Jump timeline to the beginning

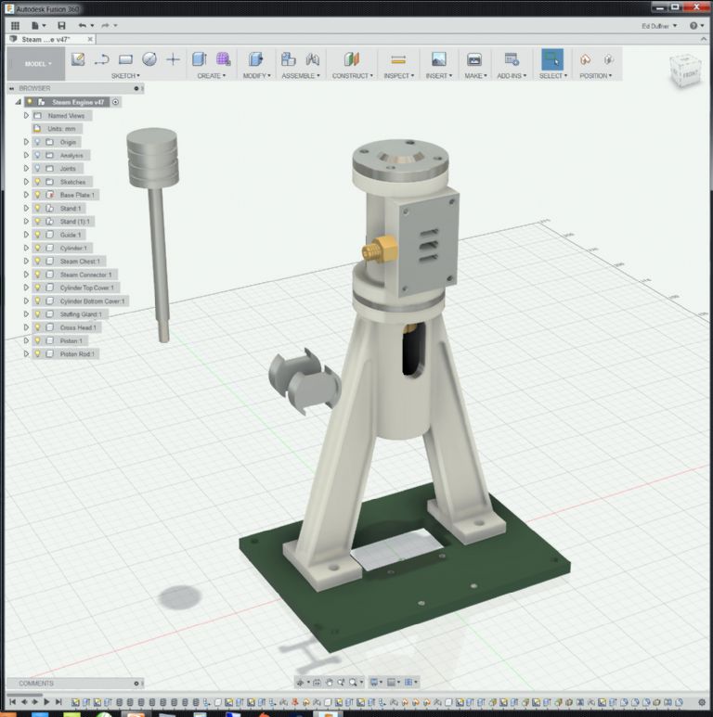[13, 702]
